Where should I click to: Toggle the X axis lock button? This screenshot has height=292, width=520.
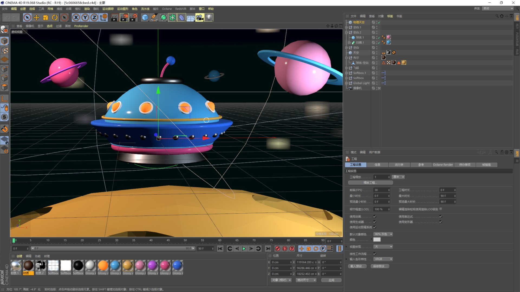coord(76,18)
